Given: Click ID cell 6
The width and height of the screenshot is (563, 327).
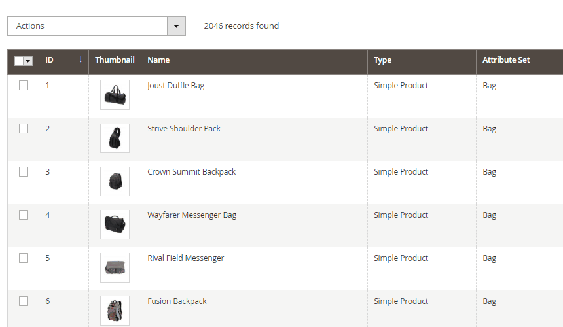Looking at the screenshot, I should pyautogui.click(x=47, y=301).
